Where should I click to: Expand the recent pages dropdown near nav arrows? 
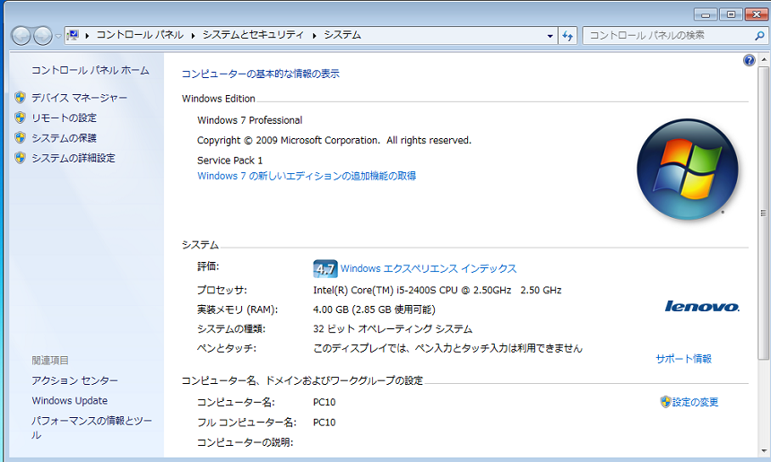point(58,36)
